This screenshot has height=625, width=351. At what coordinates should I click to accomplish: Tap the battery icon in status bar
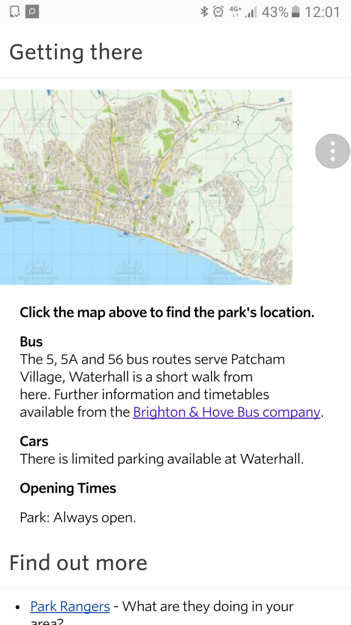pos(296,12)
